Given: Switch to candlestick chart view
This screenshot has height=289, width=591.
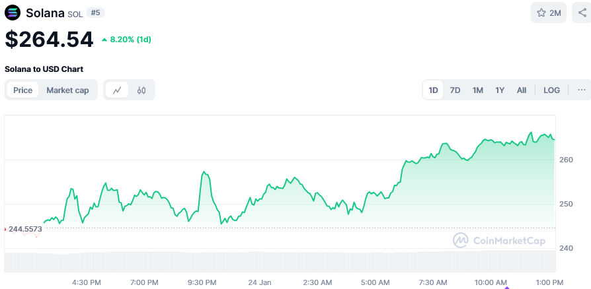Looking at the screenshot, I should [x=141, y=90].
